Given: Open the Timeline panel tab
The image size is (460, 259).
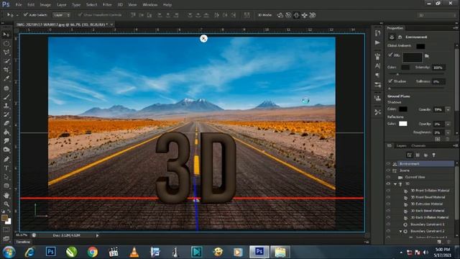Looking at the screenshot, I should 23,242.
